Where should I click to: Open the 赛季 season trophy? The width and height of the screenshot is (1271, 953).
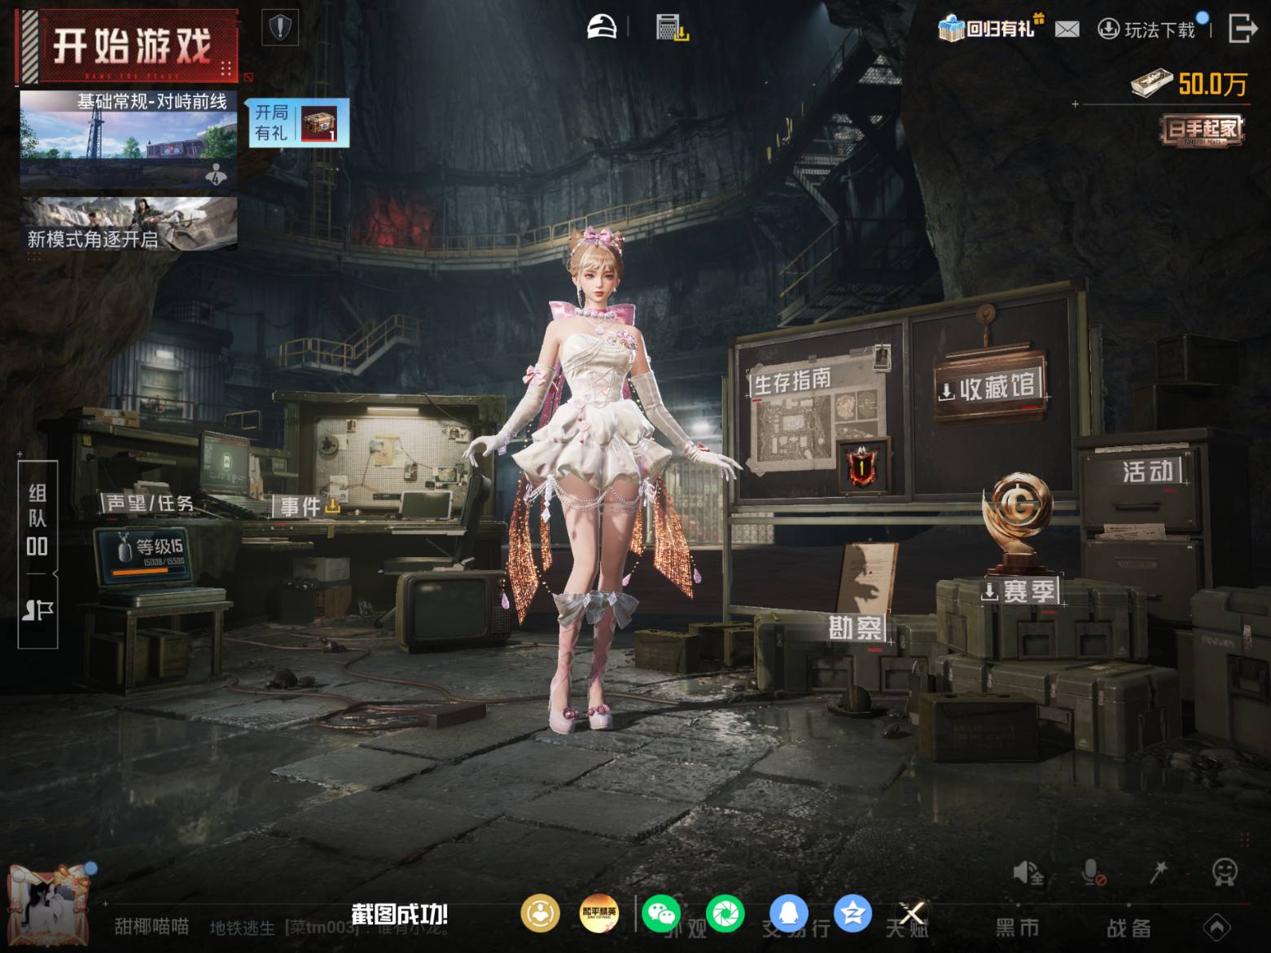click(1019, 591)
